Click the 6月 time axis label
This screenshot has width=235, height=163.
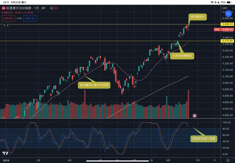pos(168,160)
